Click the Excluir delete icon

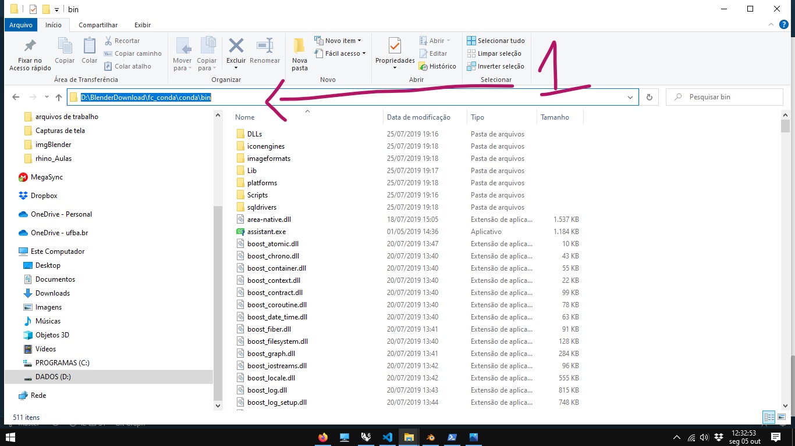point(236,46)
